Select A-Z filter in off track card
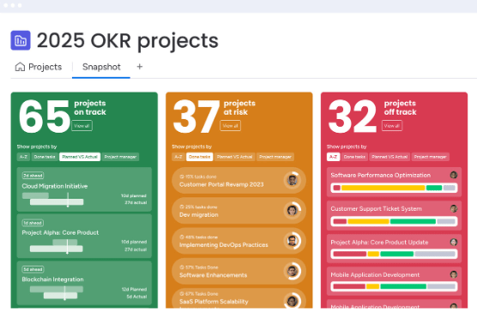 (333, 157)
